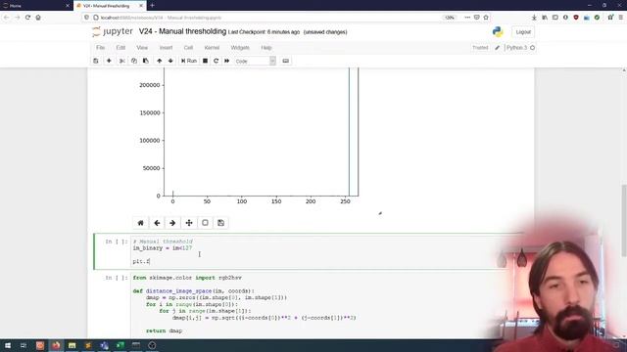627x352 pixels.
Task: Interrupt the kernel with stop icon
Action: click(205, 61)
